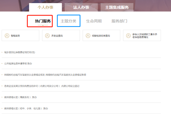Open 教师资格认定(初中、小学、幼儿园) 新办 link
171x114 pixels.
(x=26, y=109)
